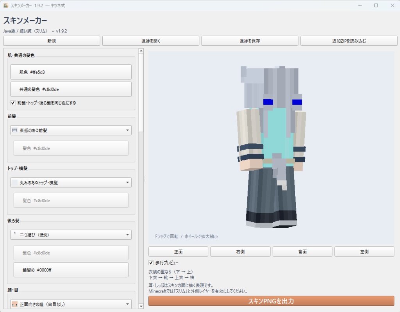Click the スキンメーカー heading text
This screenshot has width=400, height=312.
(25, 20)
